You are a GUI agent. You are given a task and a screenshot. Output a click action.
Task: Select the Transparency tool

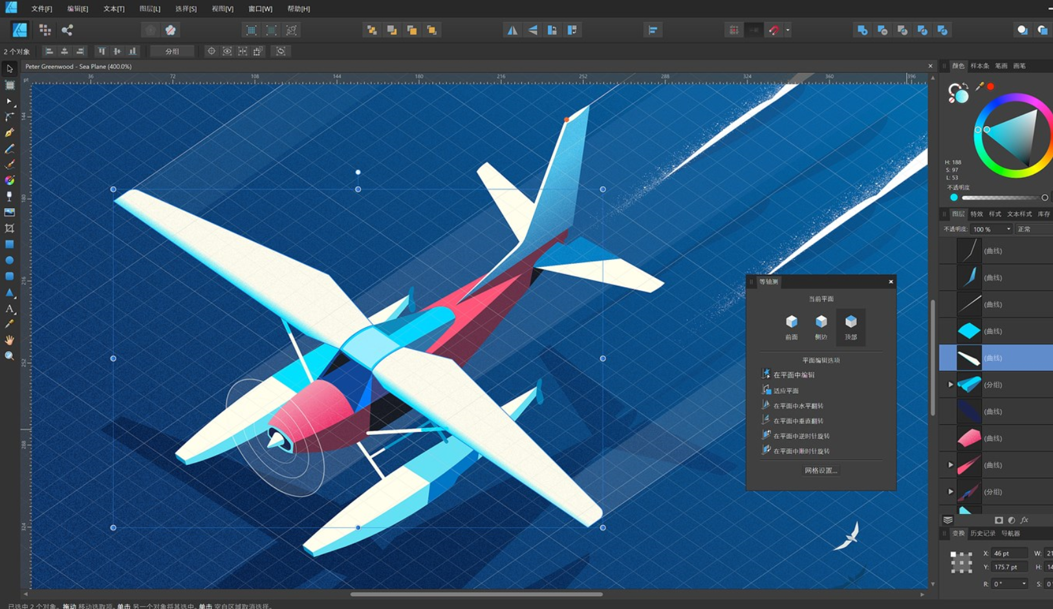10,197
